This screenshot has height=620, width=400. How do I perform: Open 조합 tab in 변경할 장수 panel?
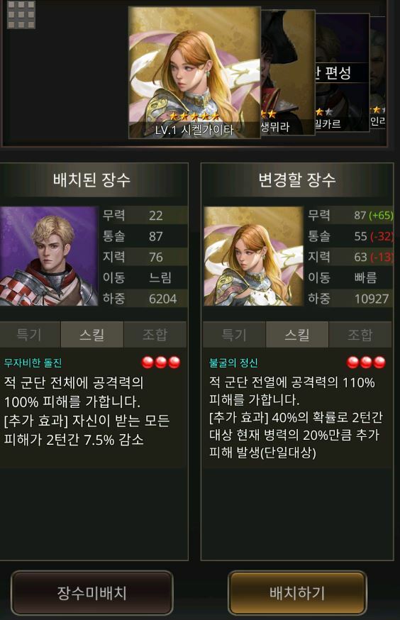(360, 335)
